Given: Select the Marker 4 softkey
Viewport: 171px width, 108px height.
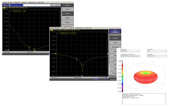Looking at the screenshot, I should click(x=67, y=22).
